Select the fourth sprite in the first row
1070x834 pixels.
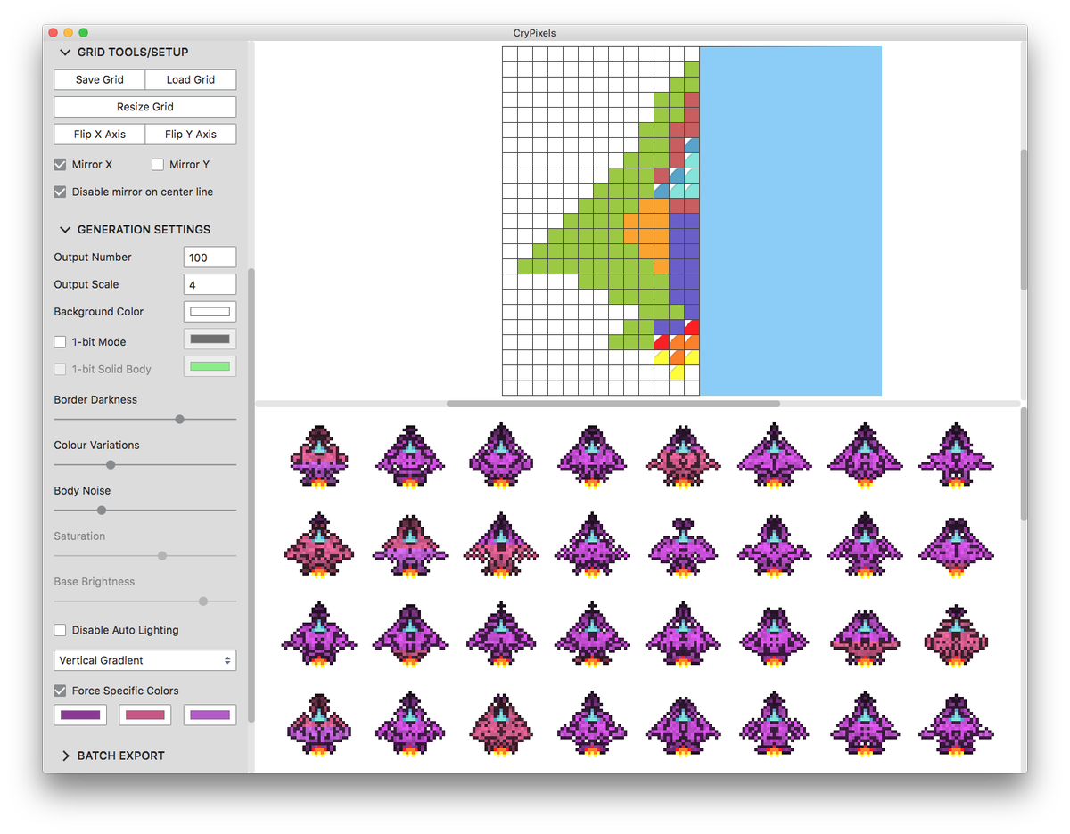(x=592, y=457)
